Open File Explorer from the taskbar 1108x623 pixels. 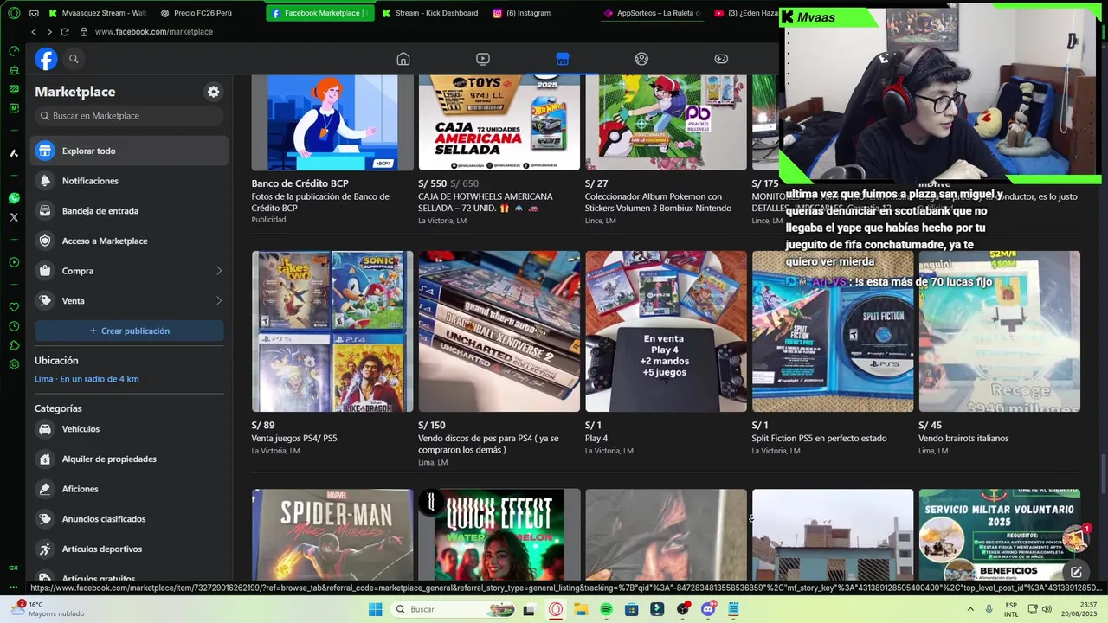tap(581, 609)
